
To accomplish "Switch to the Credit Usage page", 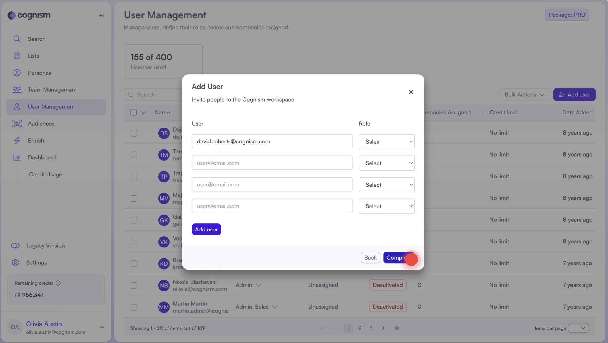I will click(x=45, y=174).
